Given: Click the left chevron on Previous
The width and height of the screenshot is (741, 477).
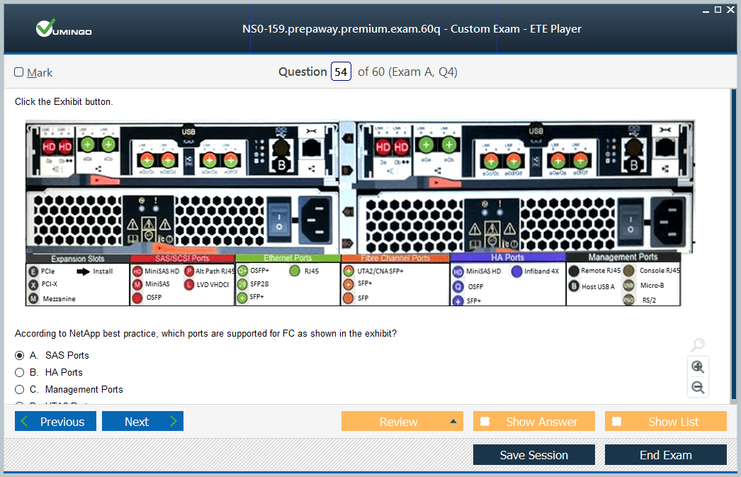Looking at the screenshot, I should pyautogui.click(x=26, y=422).
